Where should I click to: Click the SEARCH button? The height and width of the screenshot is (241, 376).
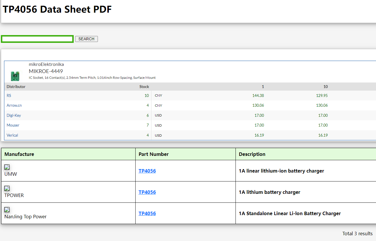point(86,39)
